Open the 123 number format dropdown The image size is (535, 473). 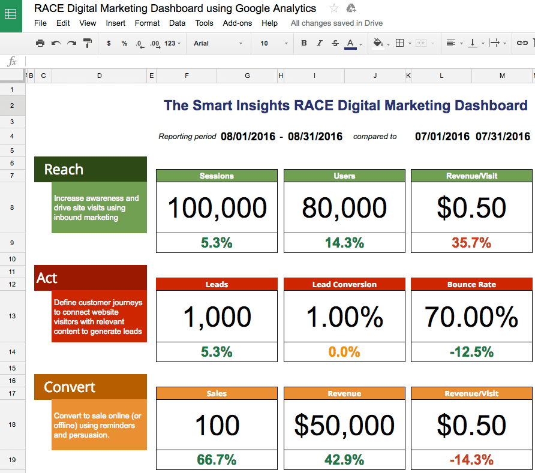tap(172, 43)
